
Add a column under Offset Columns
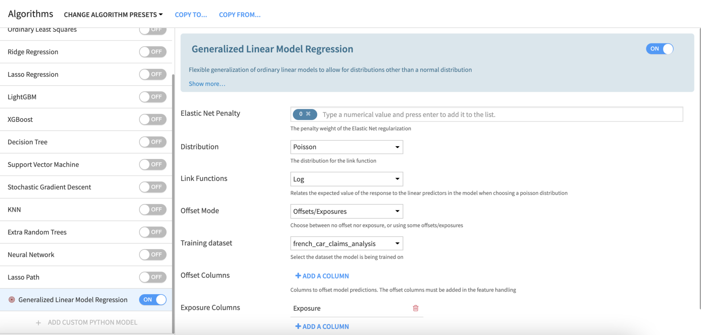pos(322,276)
